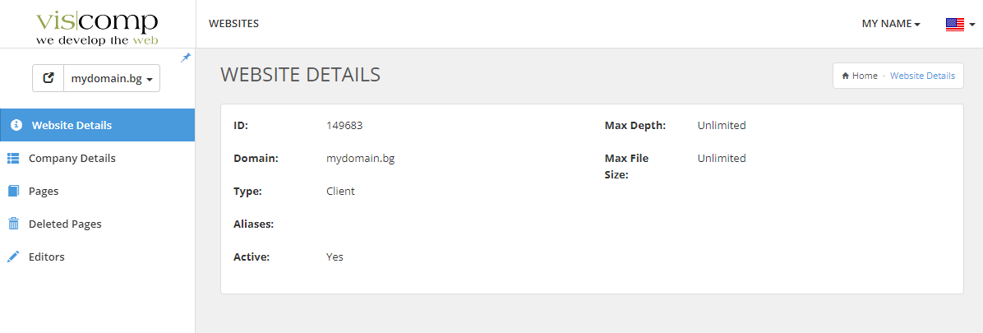Open external site link icon button
983x333 pixels.
[48, 78]
